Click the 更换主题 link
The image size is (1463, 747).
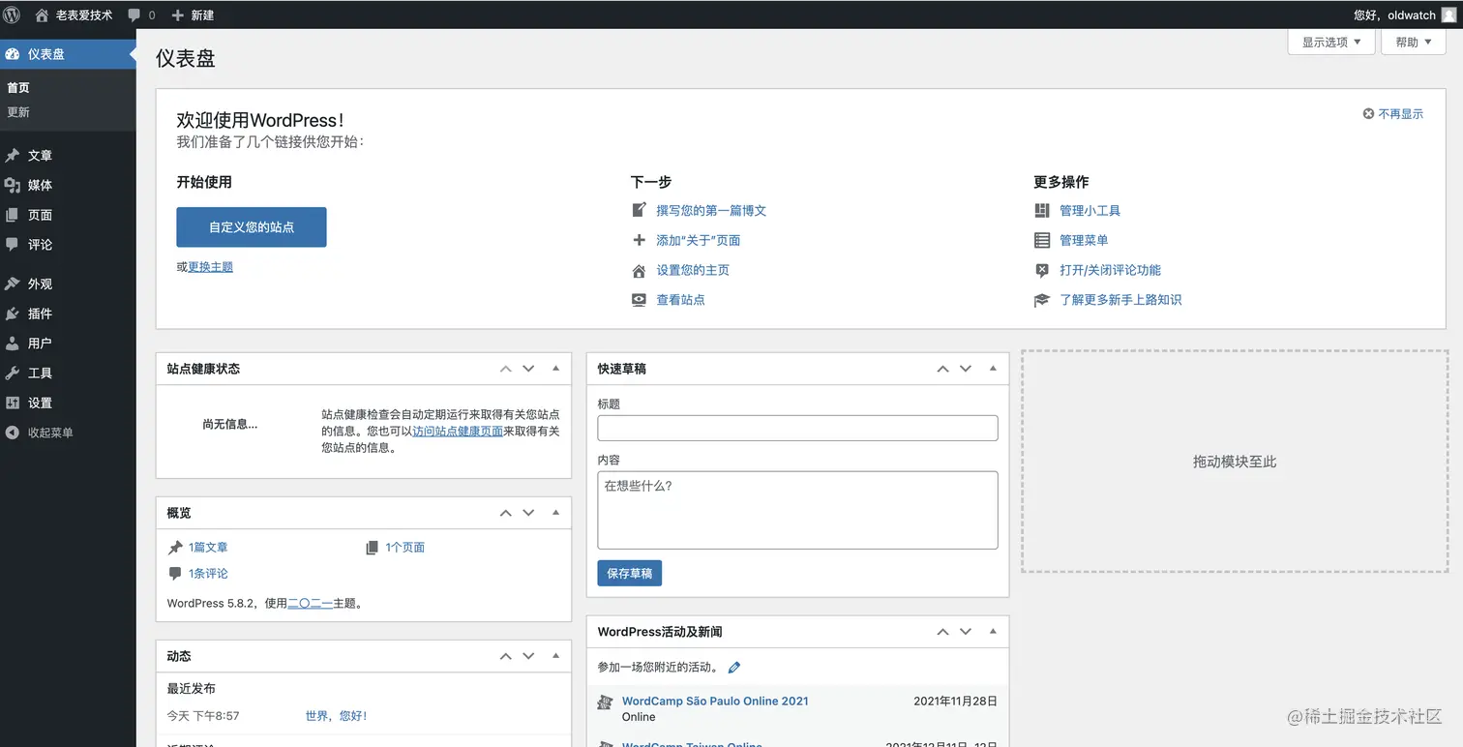pos(210,267)
